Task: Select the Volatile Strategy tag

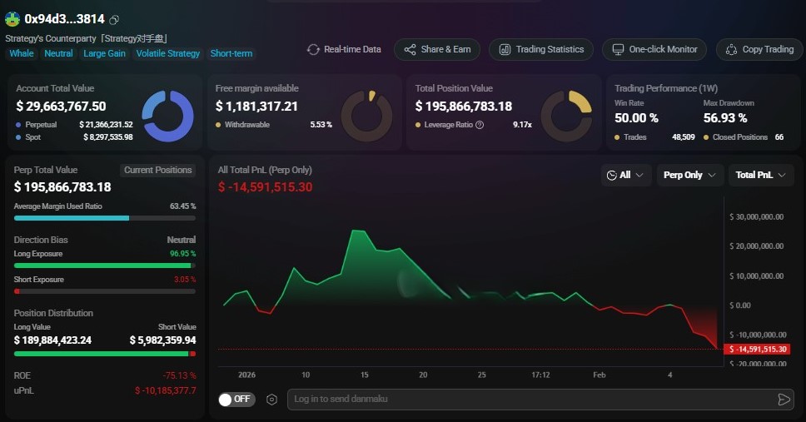Action: click(168, 53)
